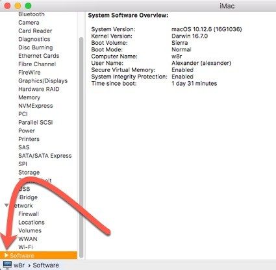
Task: Click the green zoom window button
Action: click(x=28, y=6)
